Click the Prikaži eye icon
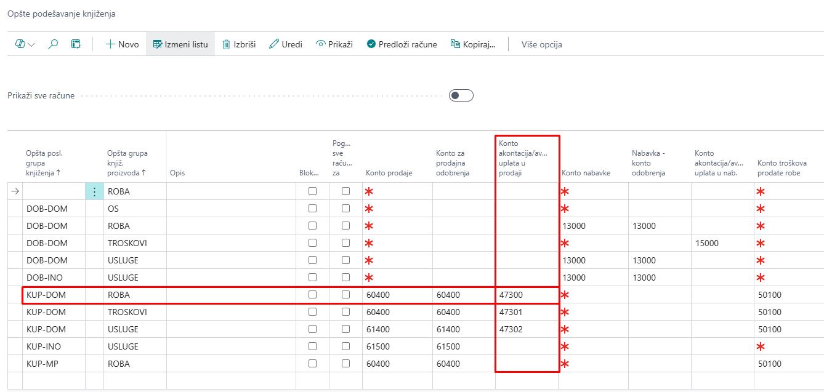Viewport: 824px width, 392px height. (320, 44)
